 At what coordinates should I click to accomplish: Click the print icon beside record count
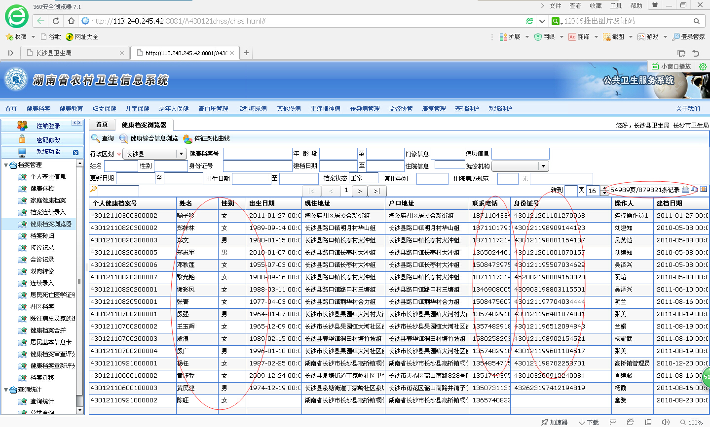click(x=686, y=190)
